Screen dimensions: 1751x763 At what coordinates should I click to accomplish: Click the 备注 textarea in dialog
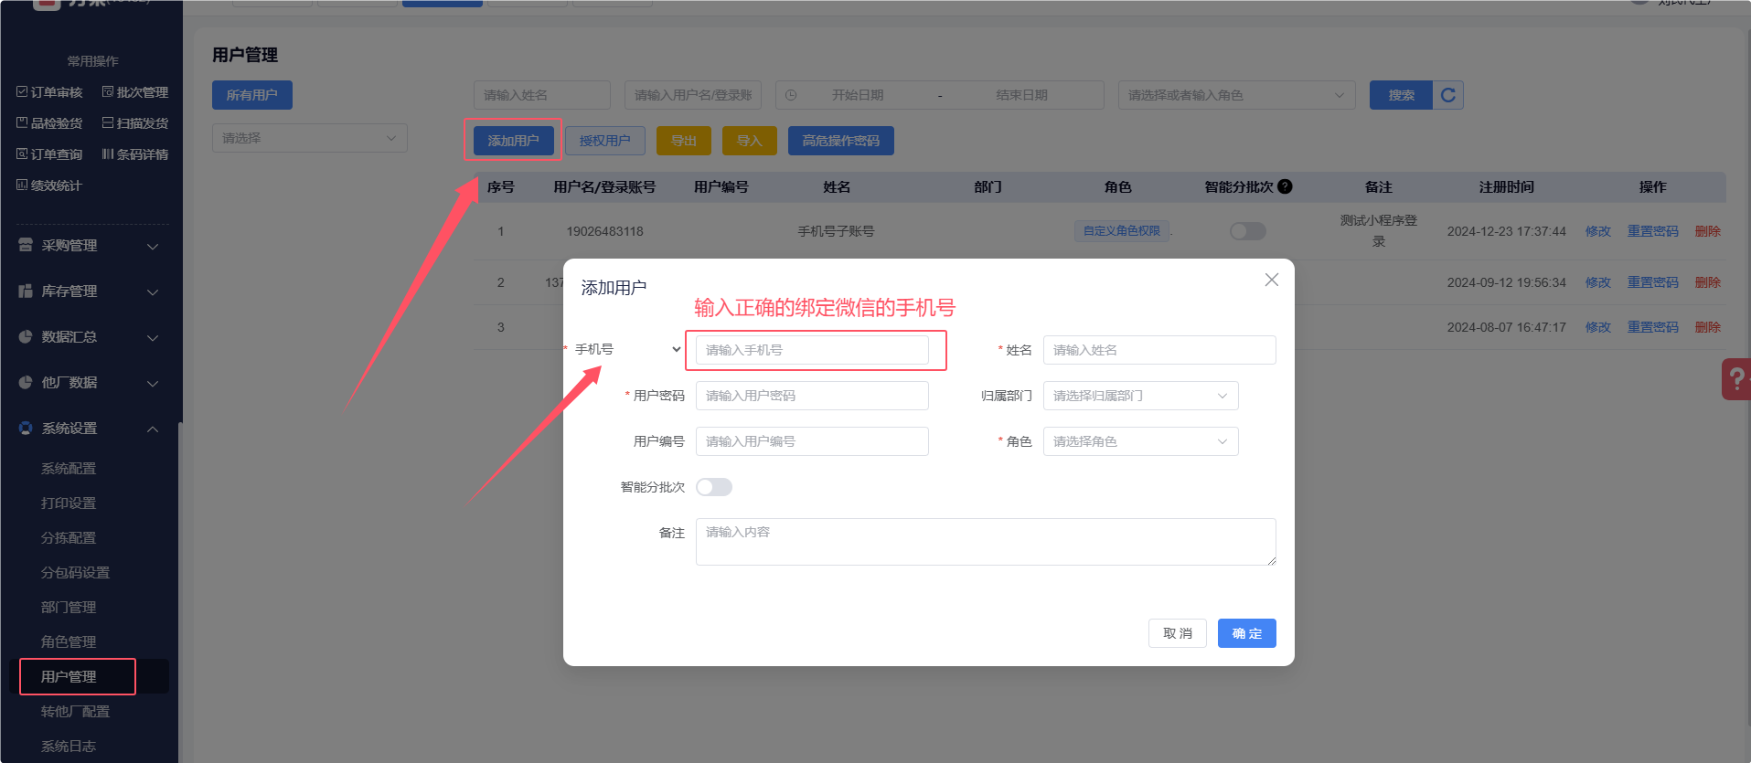985,542
